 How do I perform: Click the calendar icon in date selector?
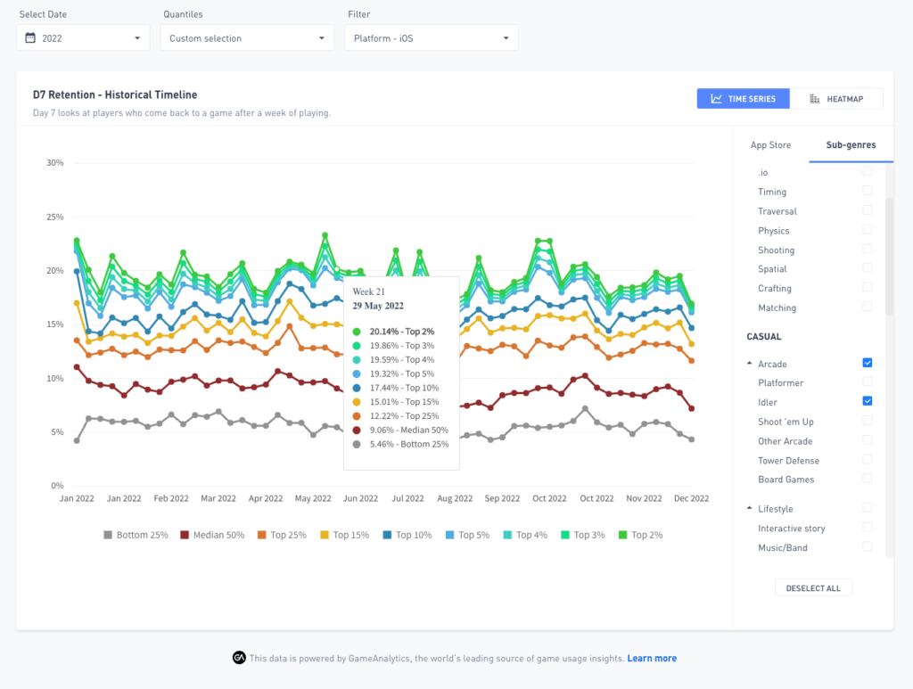(30, 37)
